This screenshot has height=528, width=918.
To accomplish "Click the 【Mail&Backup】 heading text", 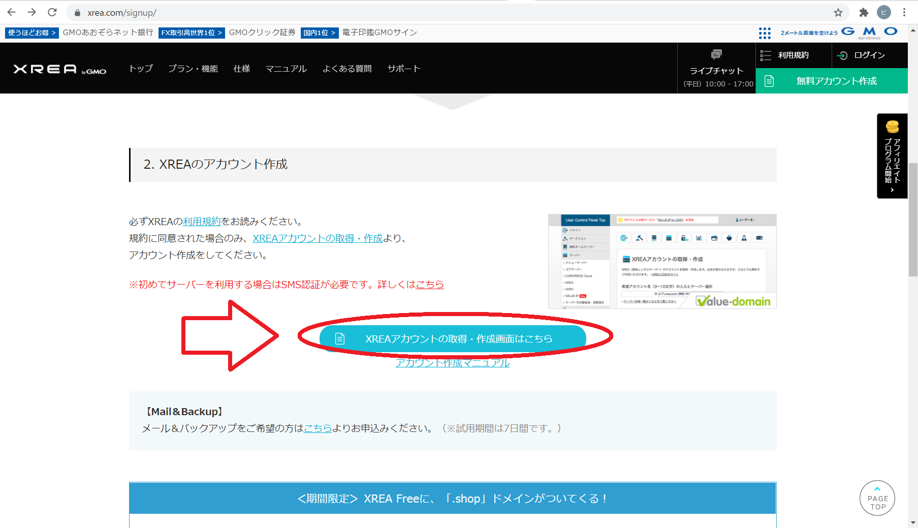I will point(184,412).
